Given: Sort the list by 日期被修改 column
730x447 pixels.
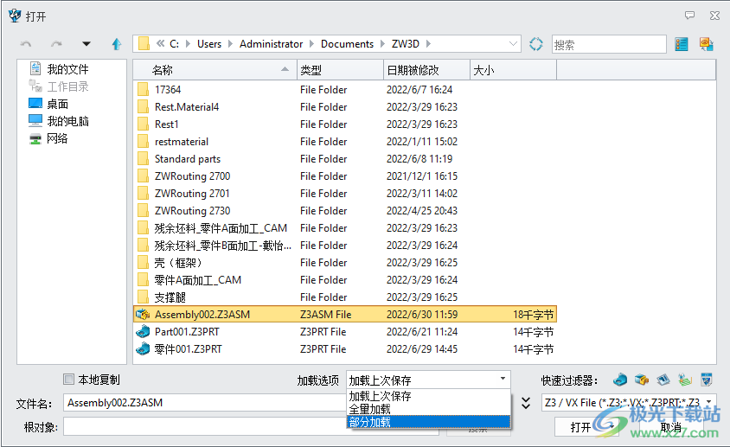Looking at the screenshot, I should (x=426, y=70).
